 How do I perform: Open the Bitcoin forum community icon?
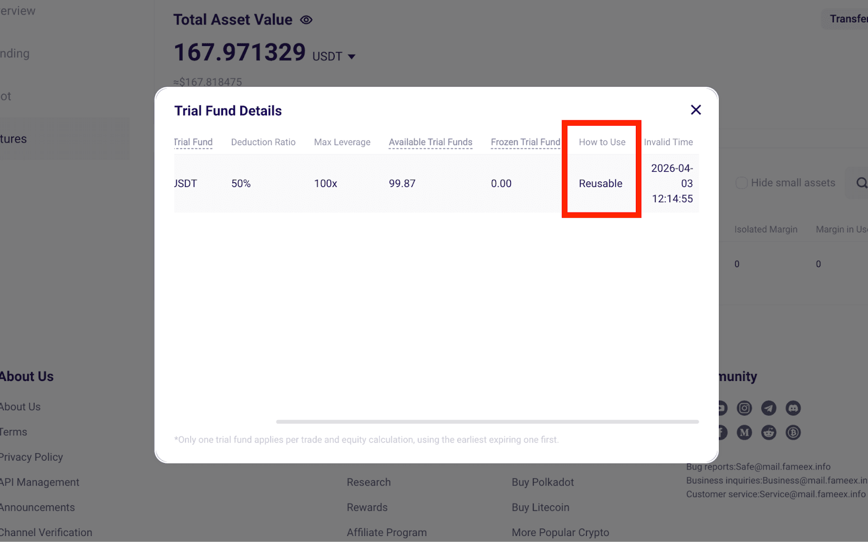793,433
